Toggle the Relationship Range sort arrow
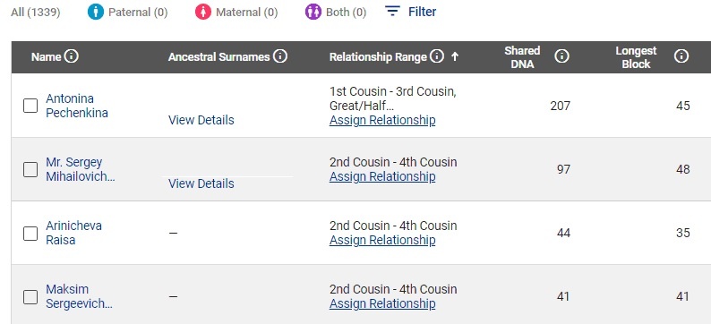Viewport: 711px width, 324px height. pos(455,56)
